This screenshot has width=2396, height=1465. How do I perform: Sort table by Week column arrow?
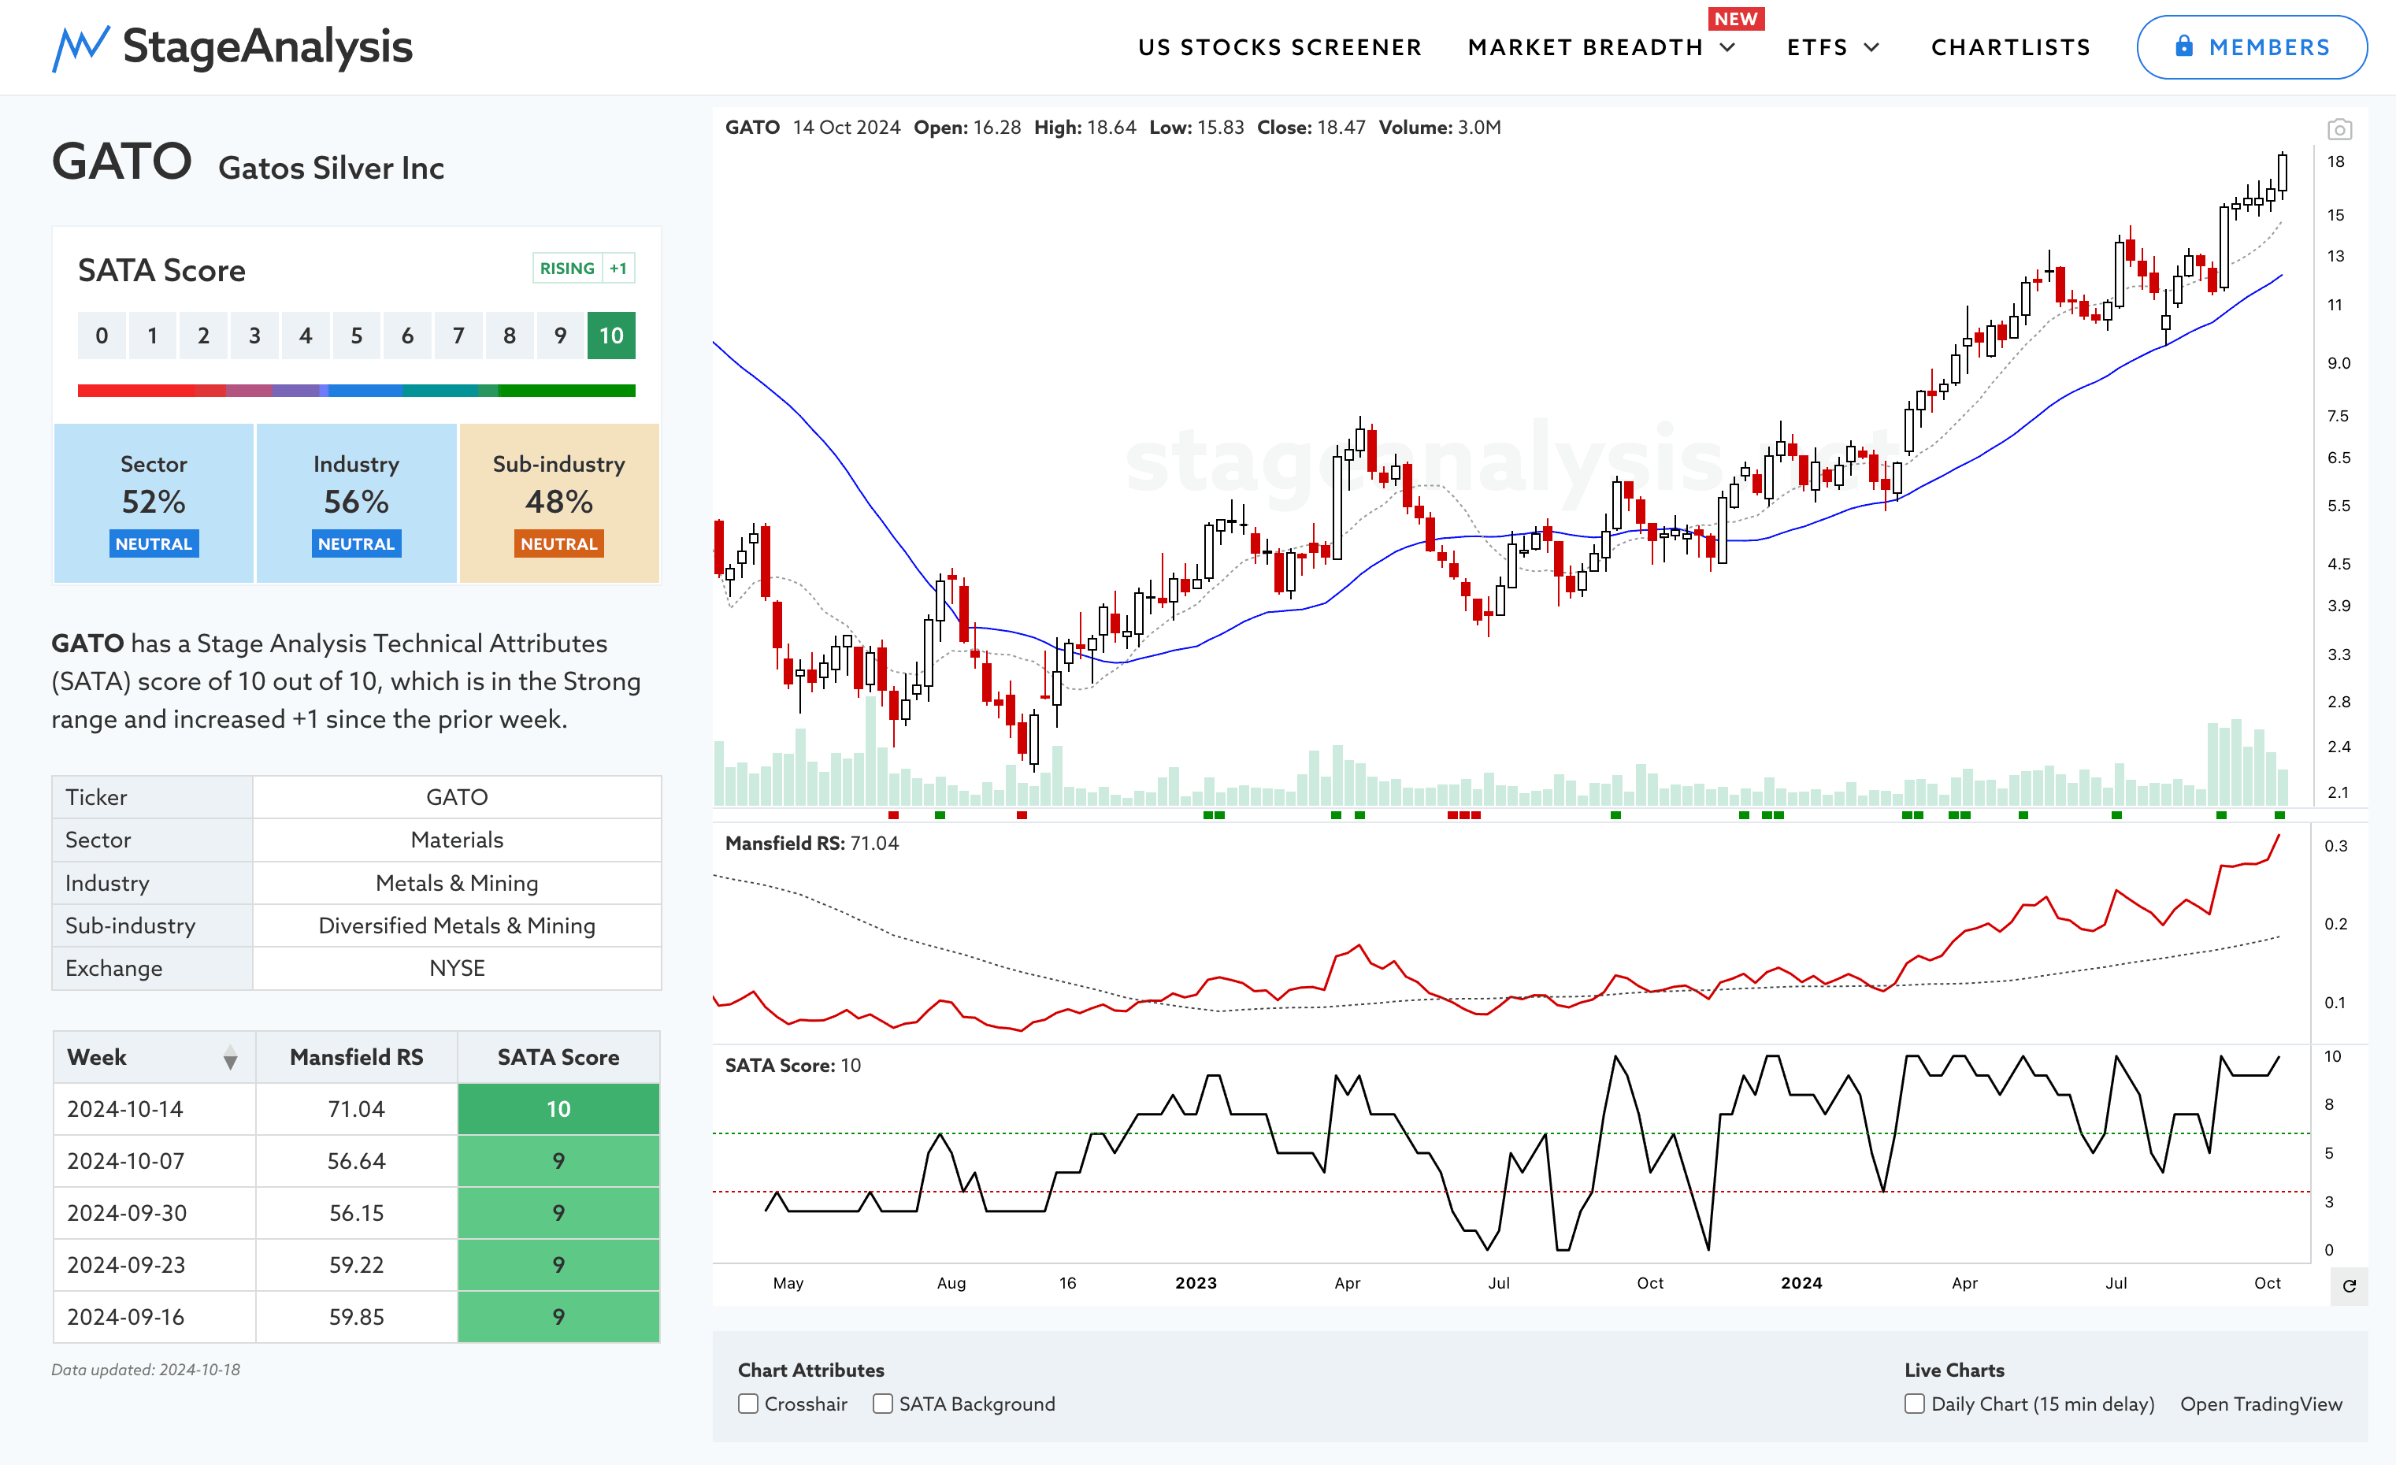[x=229, y=1058]
